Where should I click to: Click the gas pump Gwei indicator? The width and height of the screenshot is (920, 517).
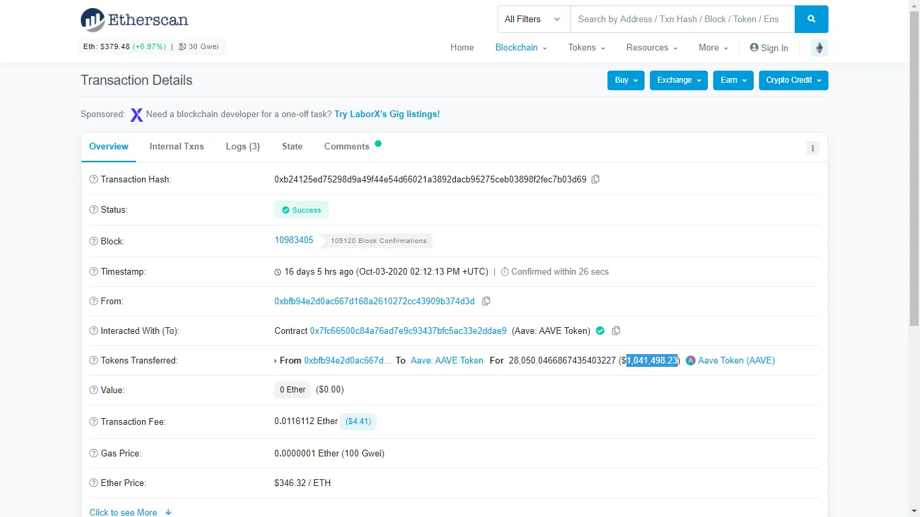pos(198,47)
